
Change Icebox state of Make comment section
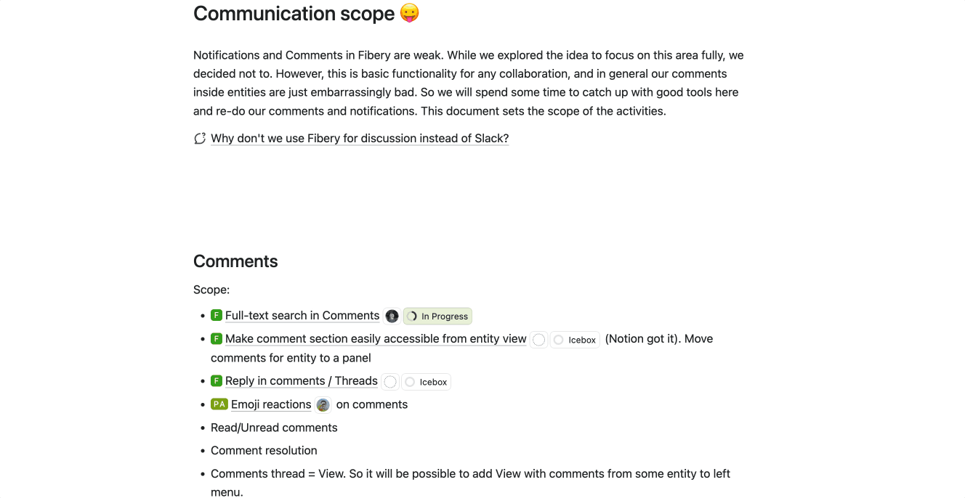[x=576, y=339]
